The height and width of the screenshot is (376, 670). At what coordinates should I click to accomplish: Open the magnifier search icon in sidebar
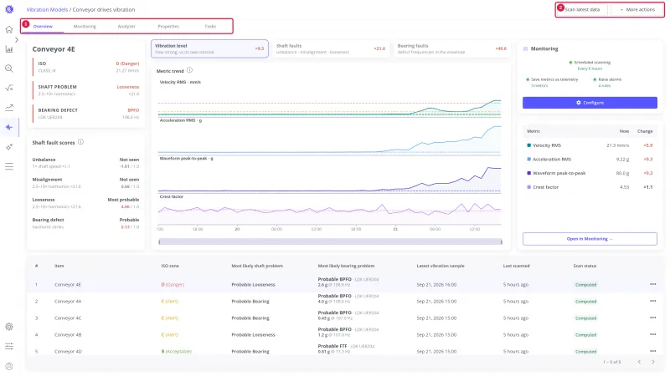(x=9, y=69)
